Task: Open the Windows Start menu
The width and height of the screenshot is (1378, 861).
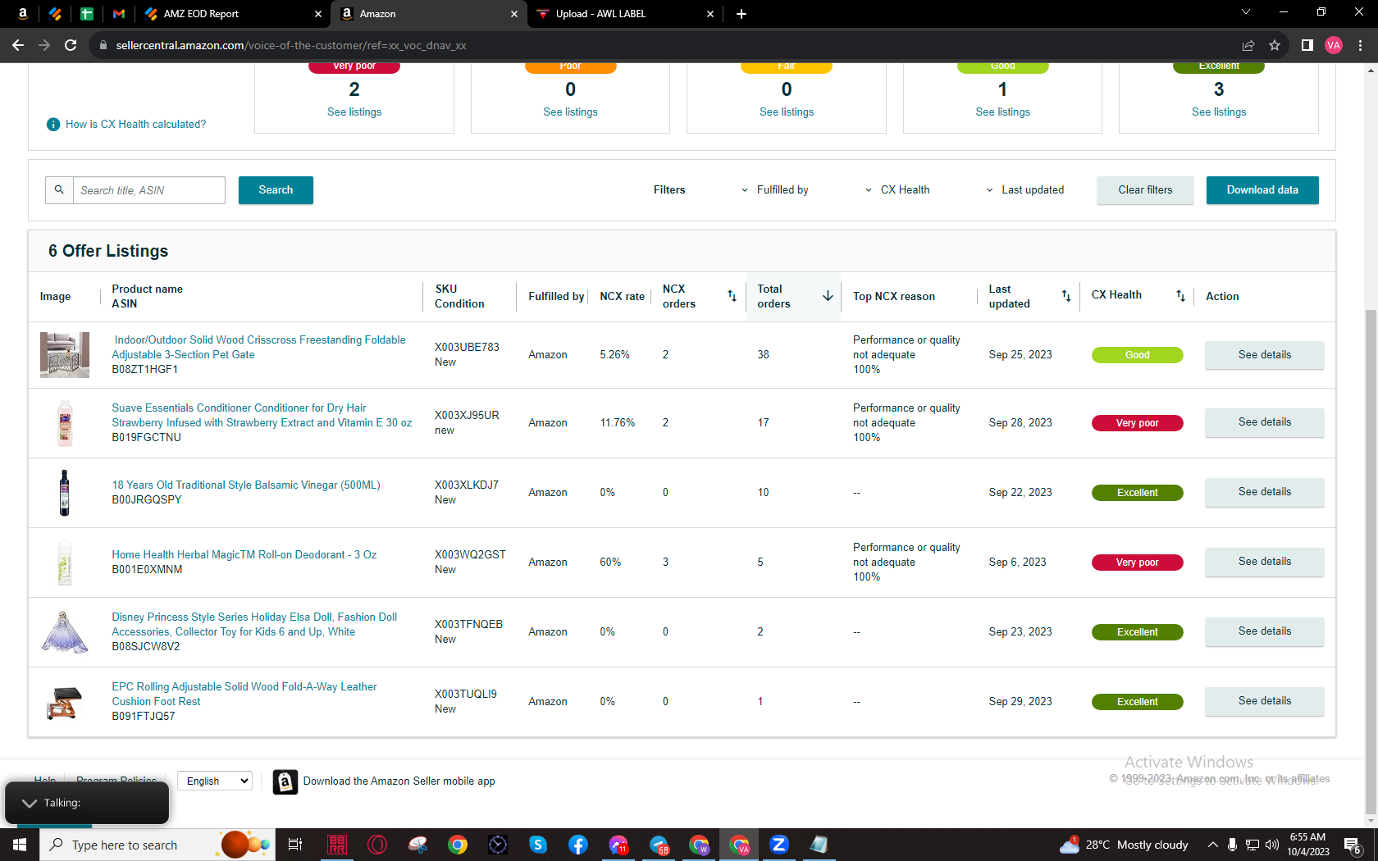Action: point(20,845)
